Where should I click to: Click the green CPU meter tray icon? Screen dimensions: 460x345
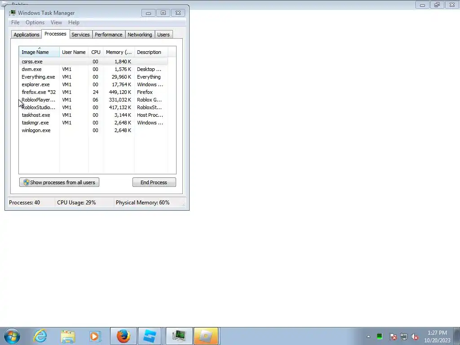point(379,336)
